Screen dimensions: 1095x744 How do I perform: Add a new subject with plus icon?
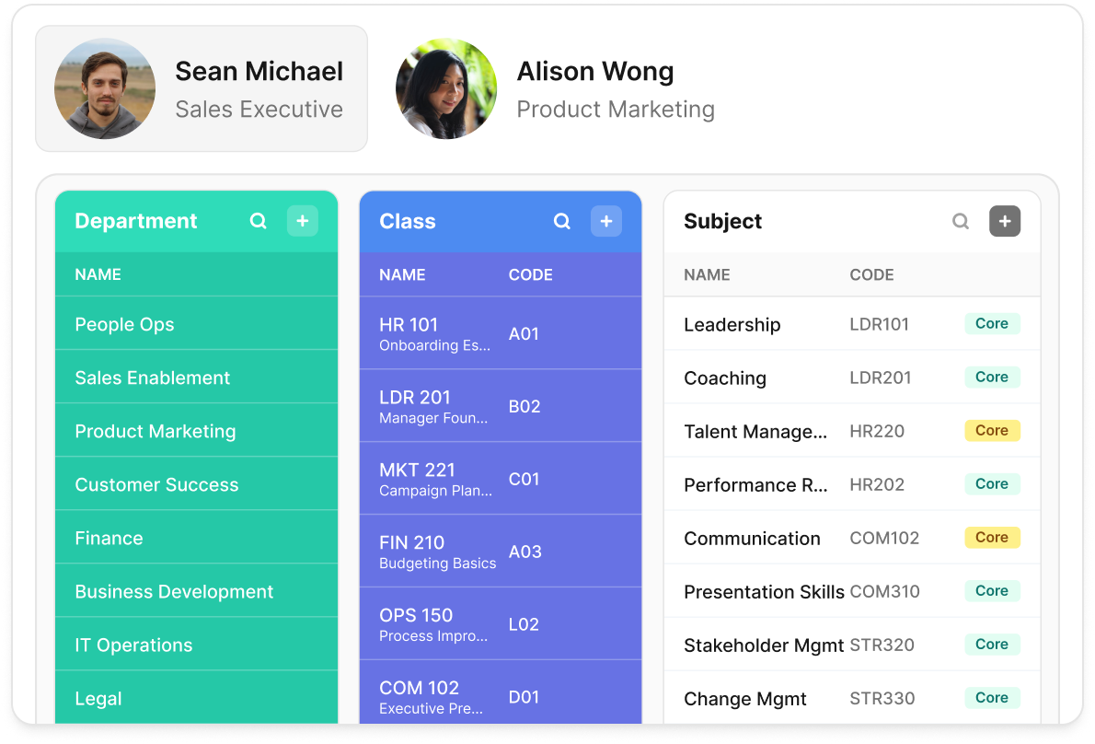pos(1005,222)
